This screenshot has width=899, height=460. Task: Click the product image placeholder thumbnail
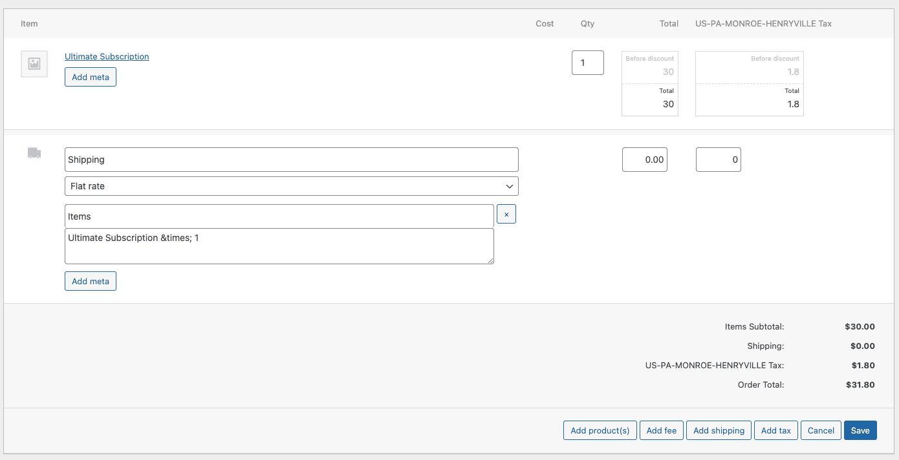34,63
